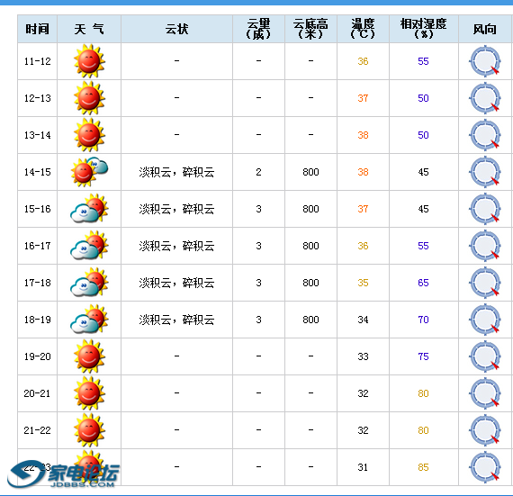Viewport: 513px width, 496px height.
Task: Click the wind direction compass for 12-13
Action: pyautogui.click(x=485, y=98)
